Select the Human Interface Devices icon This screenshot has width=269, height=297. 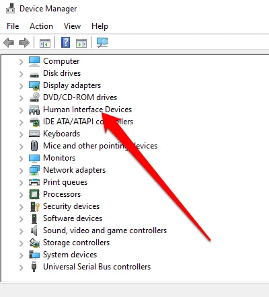(x=34, y=110)
